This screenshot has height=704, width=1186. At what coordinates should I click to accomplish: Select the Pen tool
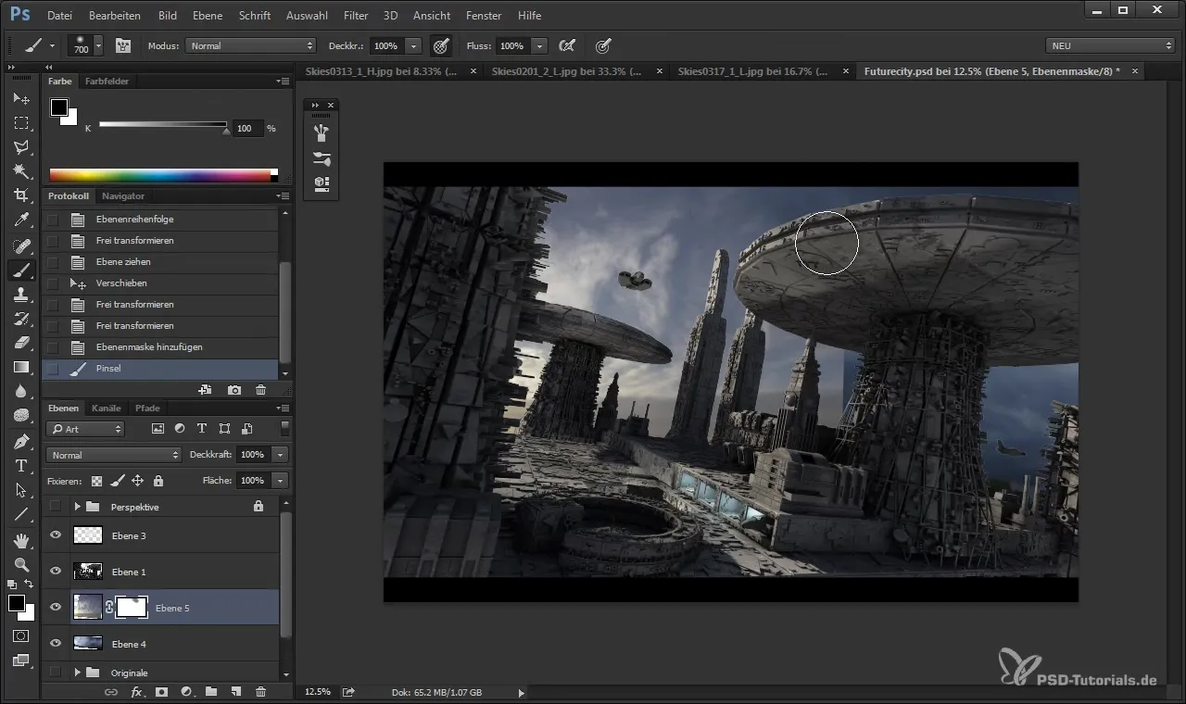[x=21, y=441]
